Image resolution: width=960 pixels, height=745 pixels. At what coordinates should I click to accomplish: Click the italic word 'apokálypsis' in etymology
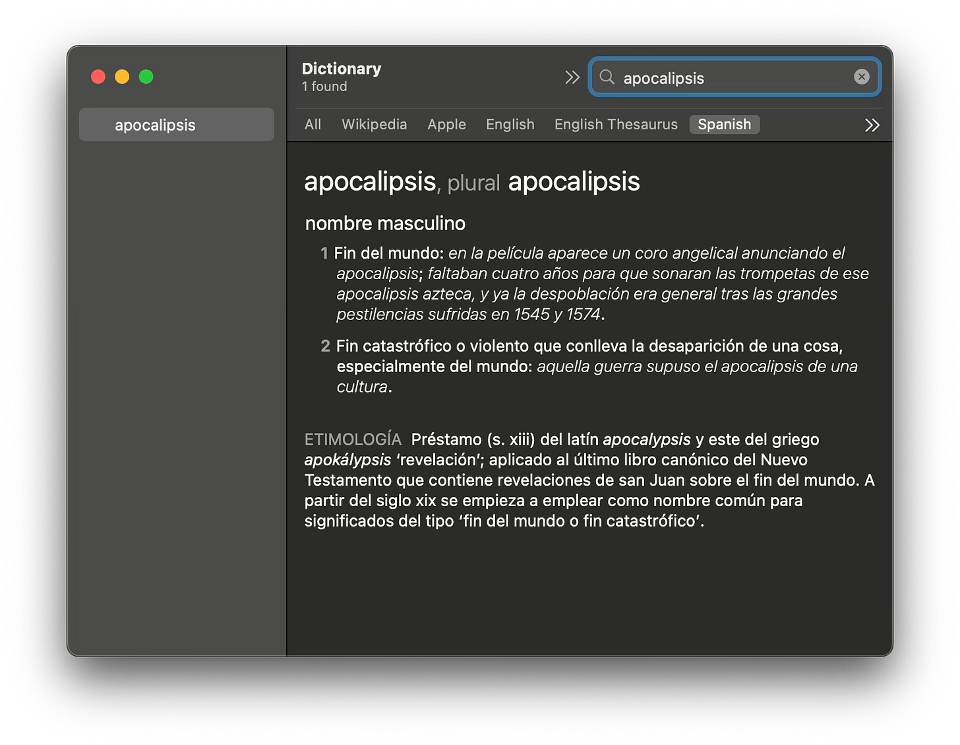tap(347, 460)
